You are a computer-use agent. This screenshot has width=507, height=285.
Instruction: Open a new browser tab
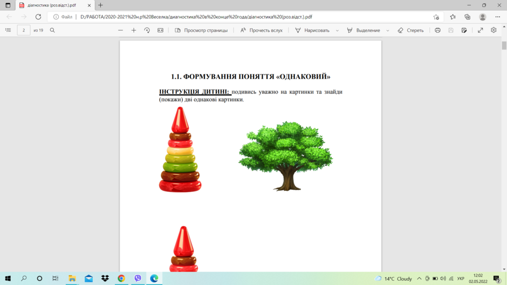100,5
